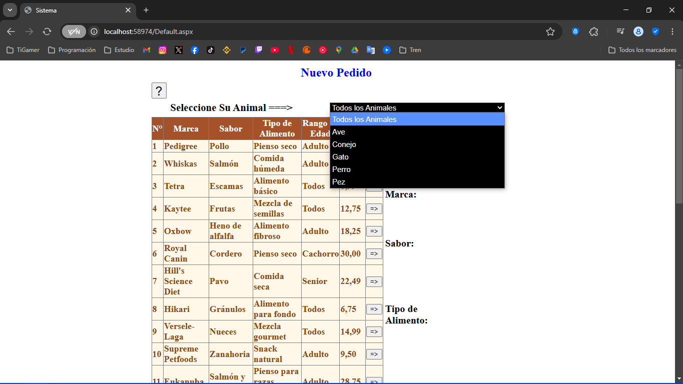Viewport: 683px width, 384px height.
Task: Choose Perro in the animal list
Action: [x=417, y=169]
